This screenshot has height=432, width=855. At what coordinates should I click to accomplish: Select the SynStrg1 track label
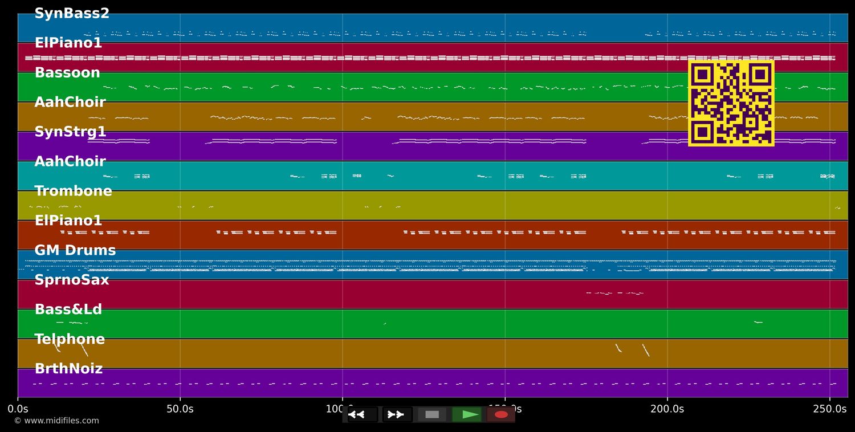click(x=70, y=132)
